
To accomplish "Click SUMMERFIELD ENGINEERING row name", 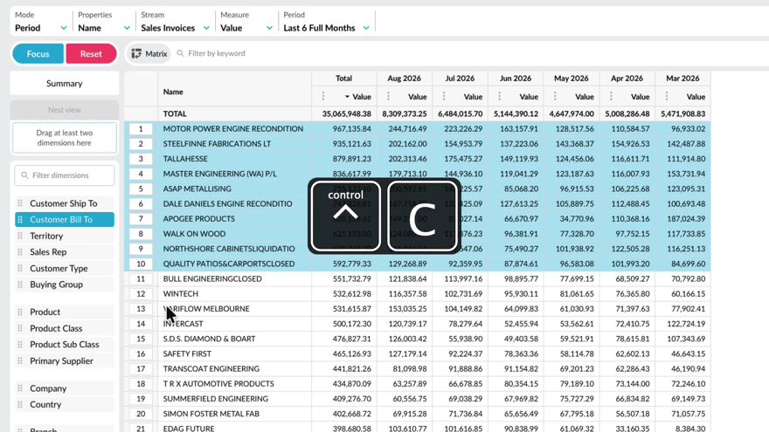I will point(216,399).
